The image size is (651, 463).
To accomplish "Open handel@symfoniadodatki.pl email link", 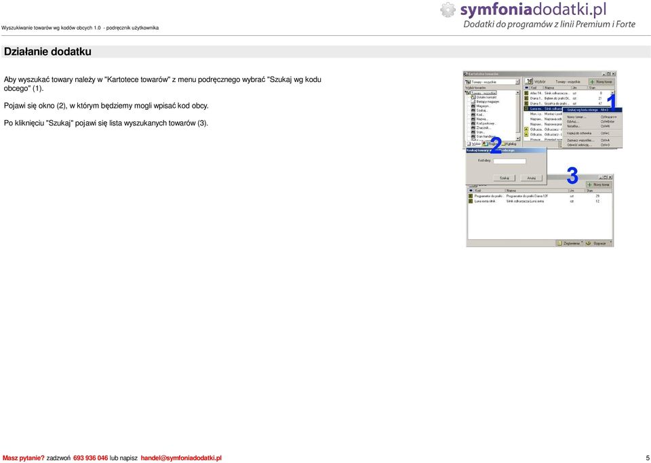I will coord(181,458).
